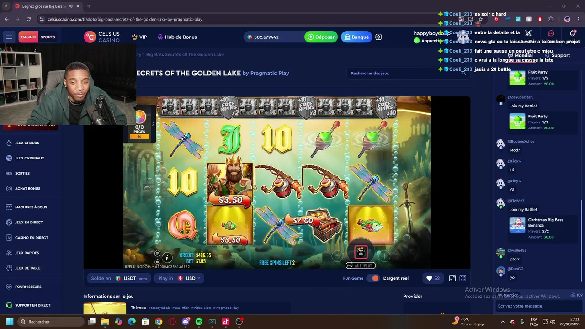Click Solde en USDT balance selector
Screen dimensions: 585x329
119,278
